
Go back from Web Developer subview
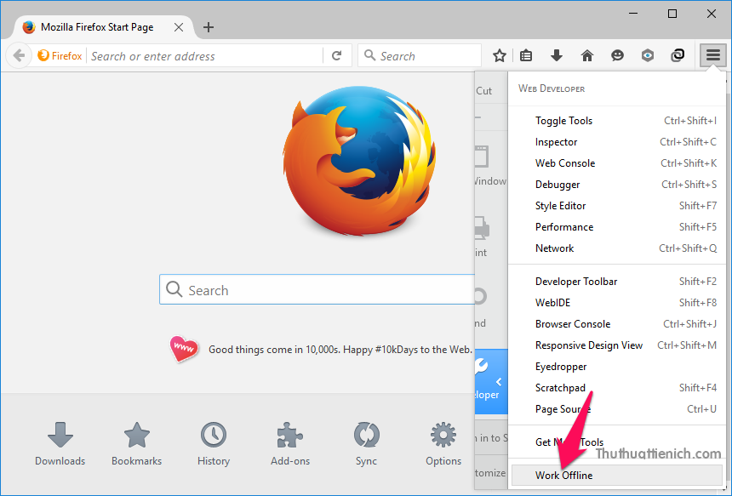tap(491, 381)
